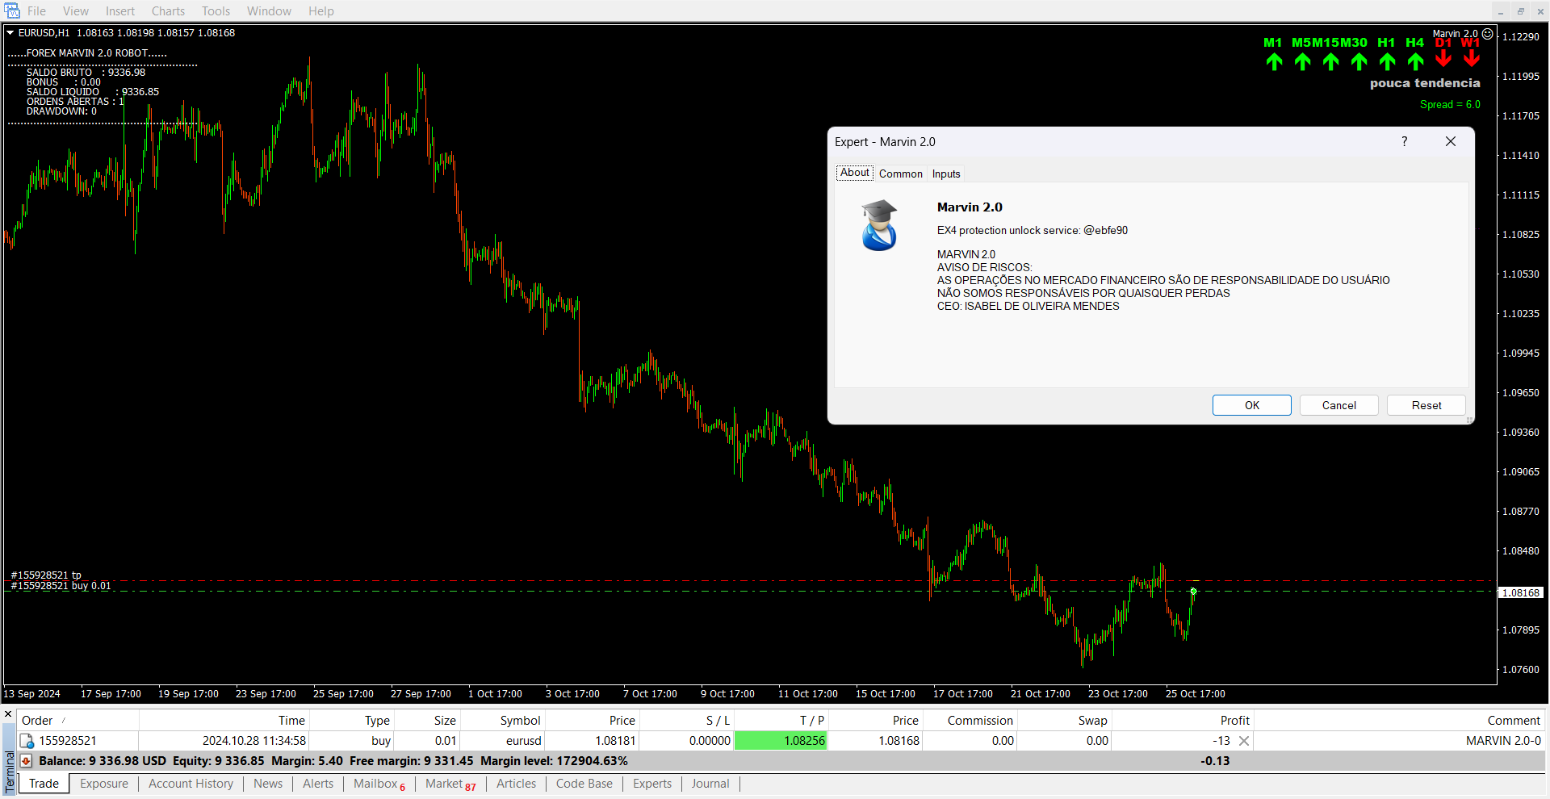1550x799 pixels.
Task: Click the help question mark in dialog
Action: click(x=1404, y=141)
